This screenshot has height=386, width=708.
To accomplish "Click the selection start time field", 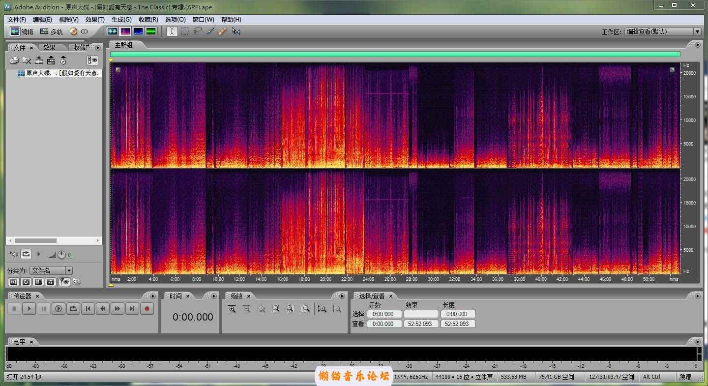I will [x=384, y=314].
